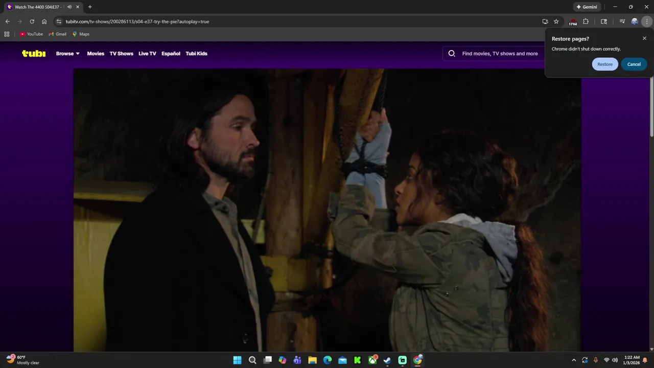Dismiss the Restore pages popup
This screenshot has height=368, width=654.
pyautogui.click(x=644, y=38)
